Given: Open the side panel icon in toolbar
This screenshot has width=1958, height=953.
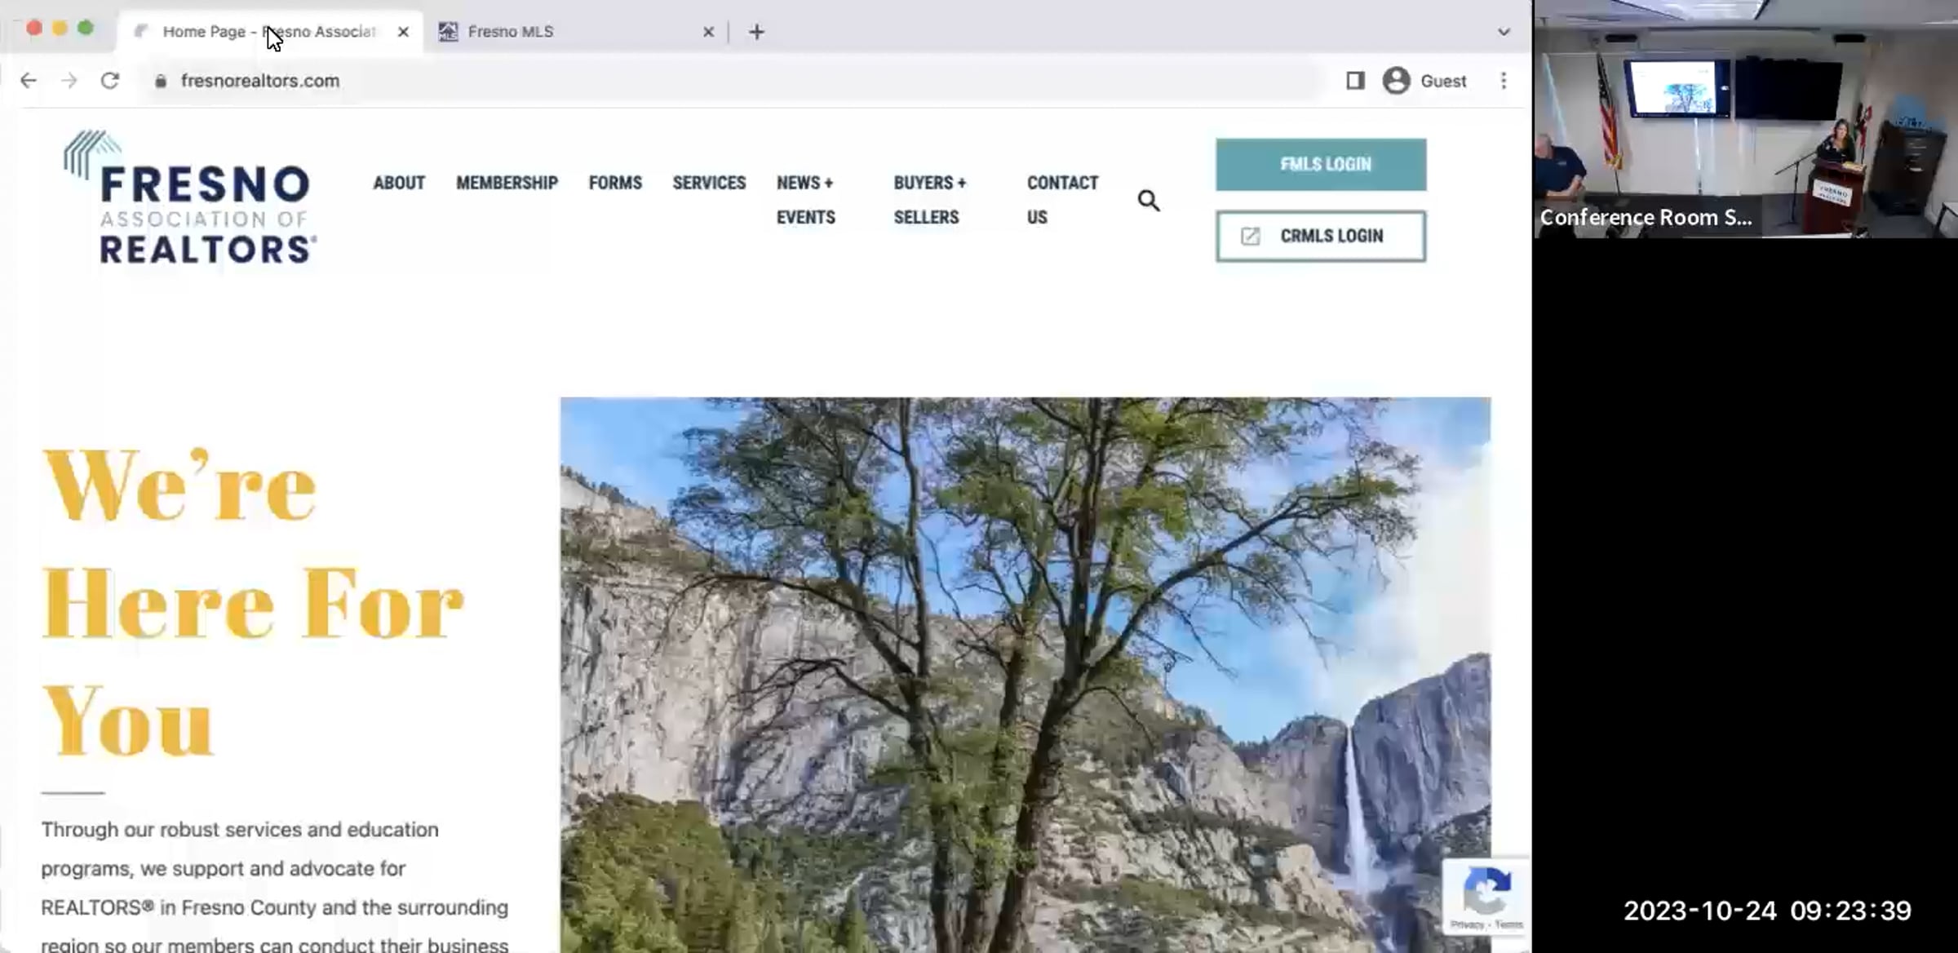Looking at the screenshot, I should click(x=1355, y=81).
